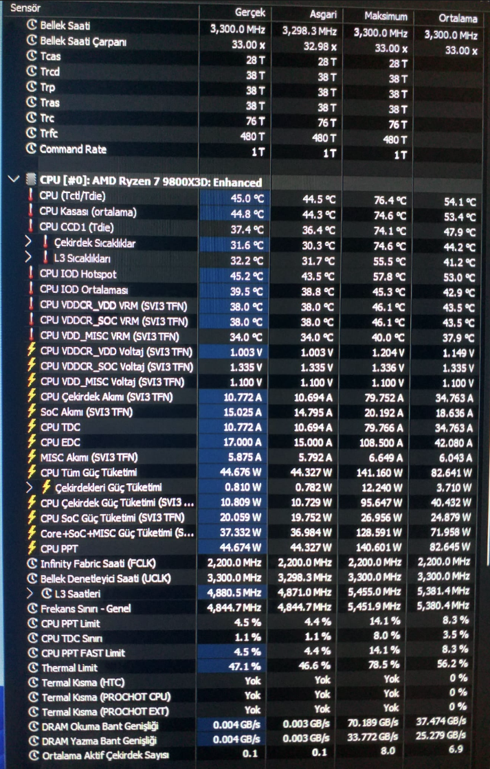
Task: Click the 108.500 A maximum EDC value
Action: click(380, 443)
